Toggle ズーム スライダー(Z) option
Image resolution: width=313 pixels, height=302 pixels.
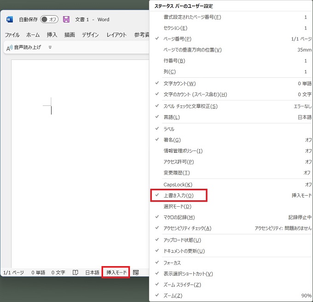231,285
